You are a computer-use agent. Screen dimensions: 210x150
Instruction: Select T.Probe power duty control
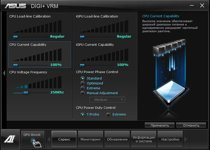[x=82, y=115]
